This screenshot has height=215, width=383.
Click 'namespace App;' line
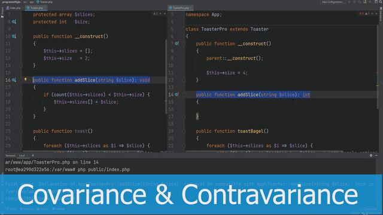pyautogui.click(x=203, y=14)
